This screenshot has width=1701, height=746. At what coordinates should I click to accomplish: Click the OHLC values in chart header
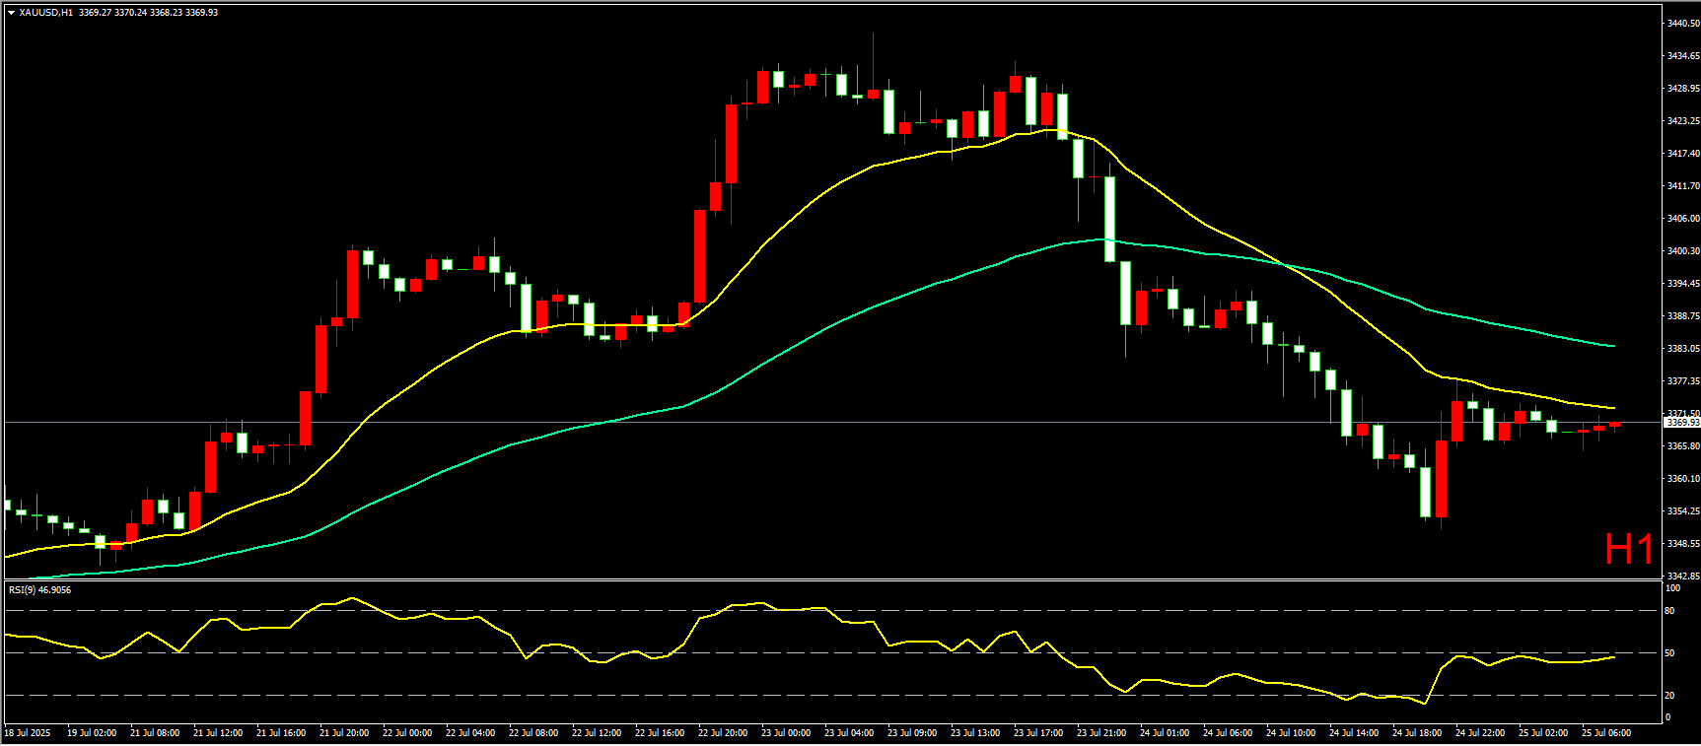148,13
